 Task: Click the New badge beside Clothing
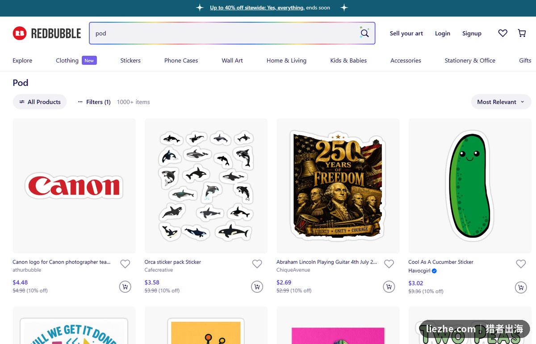89,60
